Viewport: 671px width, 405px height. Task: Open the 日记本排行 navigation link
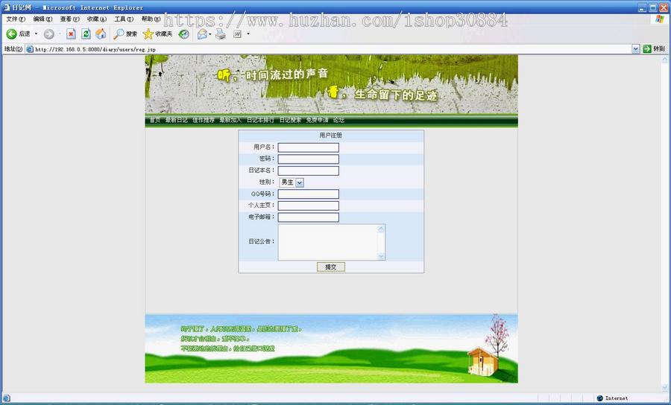pos(260,120)
